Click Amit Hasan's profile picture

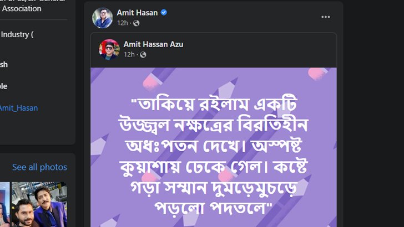tap(103, 18)
